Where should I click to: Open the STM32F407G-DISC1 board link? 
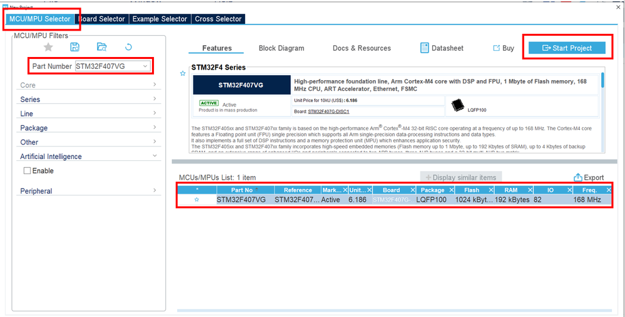[328, 112]
